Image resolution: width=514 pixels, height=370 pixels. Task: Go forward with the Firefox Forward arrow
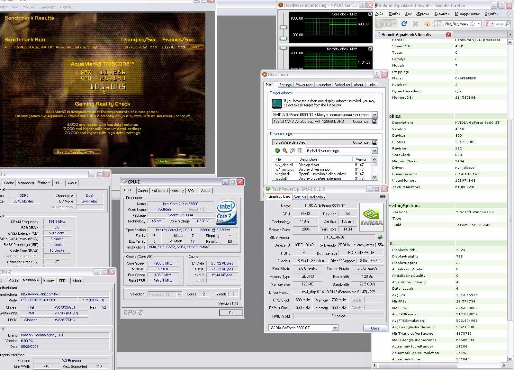tap(389, 24)
